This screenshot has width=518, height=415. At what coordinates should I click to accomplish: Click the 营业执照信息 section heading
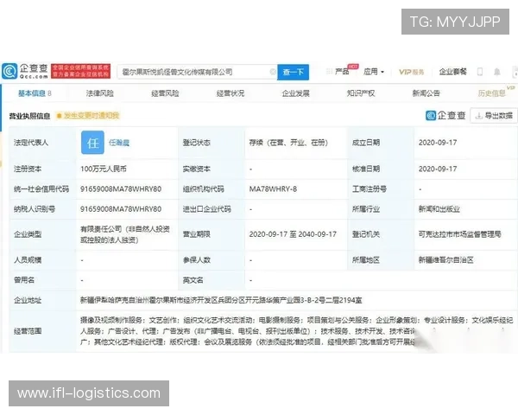[29, 116]
